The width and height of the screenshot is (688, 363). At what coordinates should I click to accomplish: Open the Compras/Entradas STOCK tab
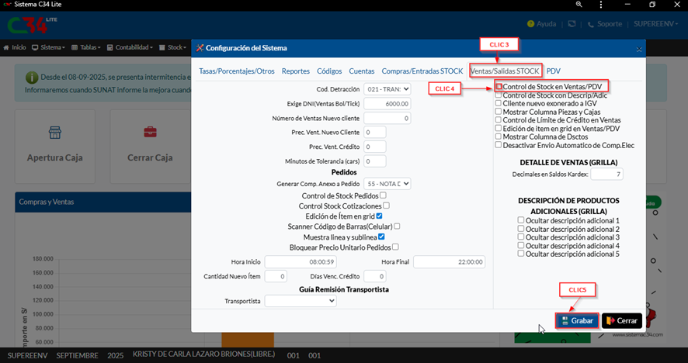click(422, 71)
